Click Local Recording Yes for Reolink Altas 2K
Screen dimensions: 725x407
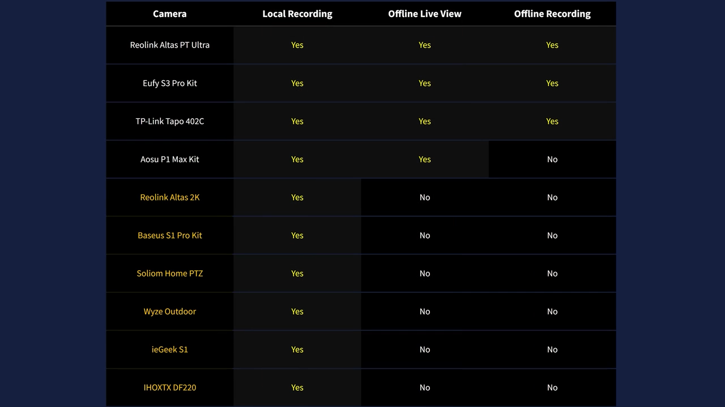297,197
